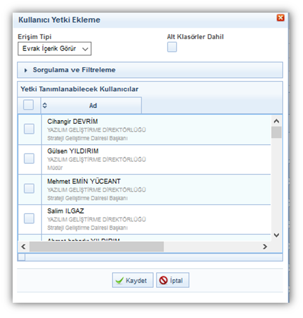Sort users by the Ad column header
This screenshot has height=318, width=303.
[91, 105]
